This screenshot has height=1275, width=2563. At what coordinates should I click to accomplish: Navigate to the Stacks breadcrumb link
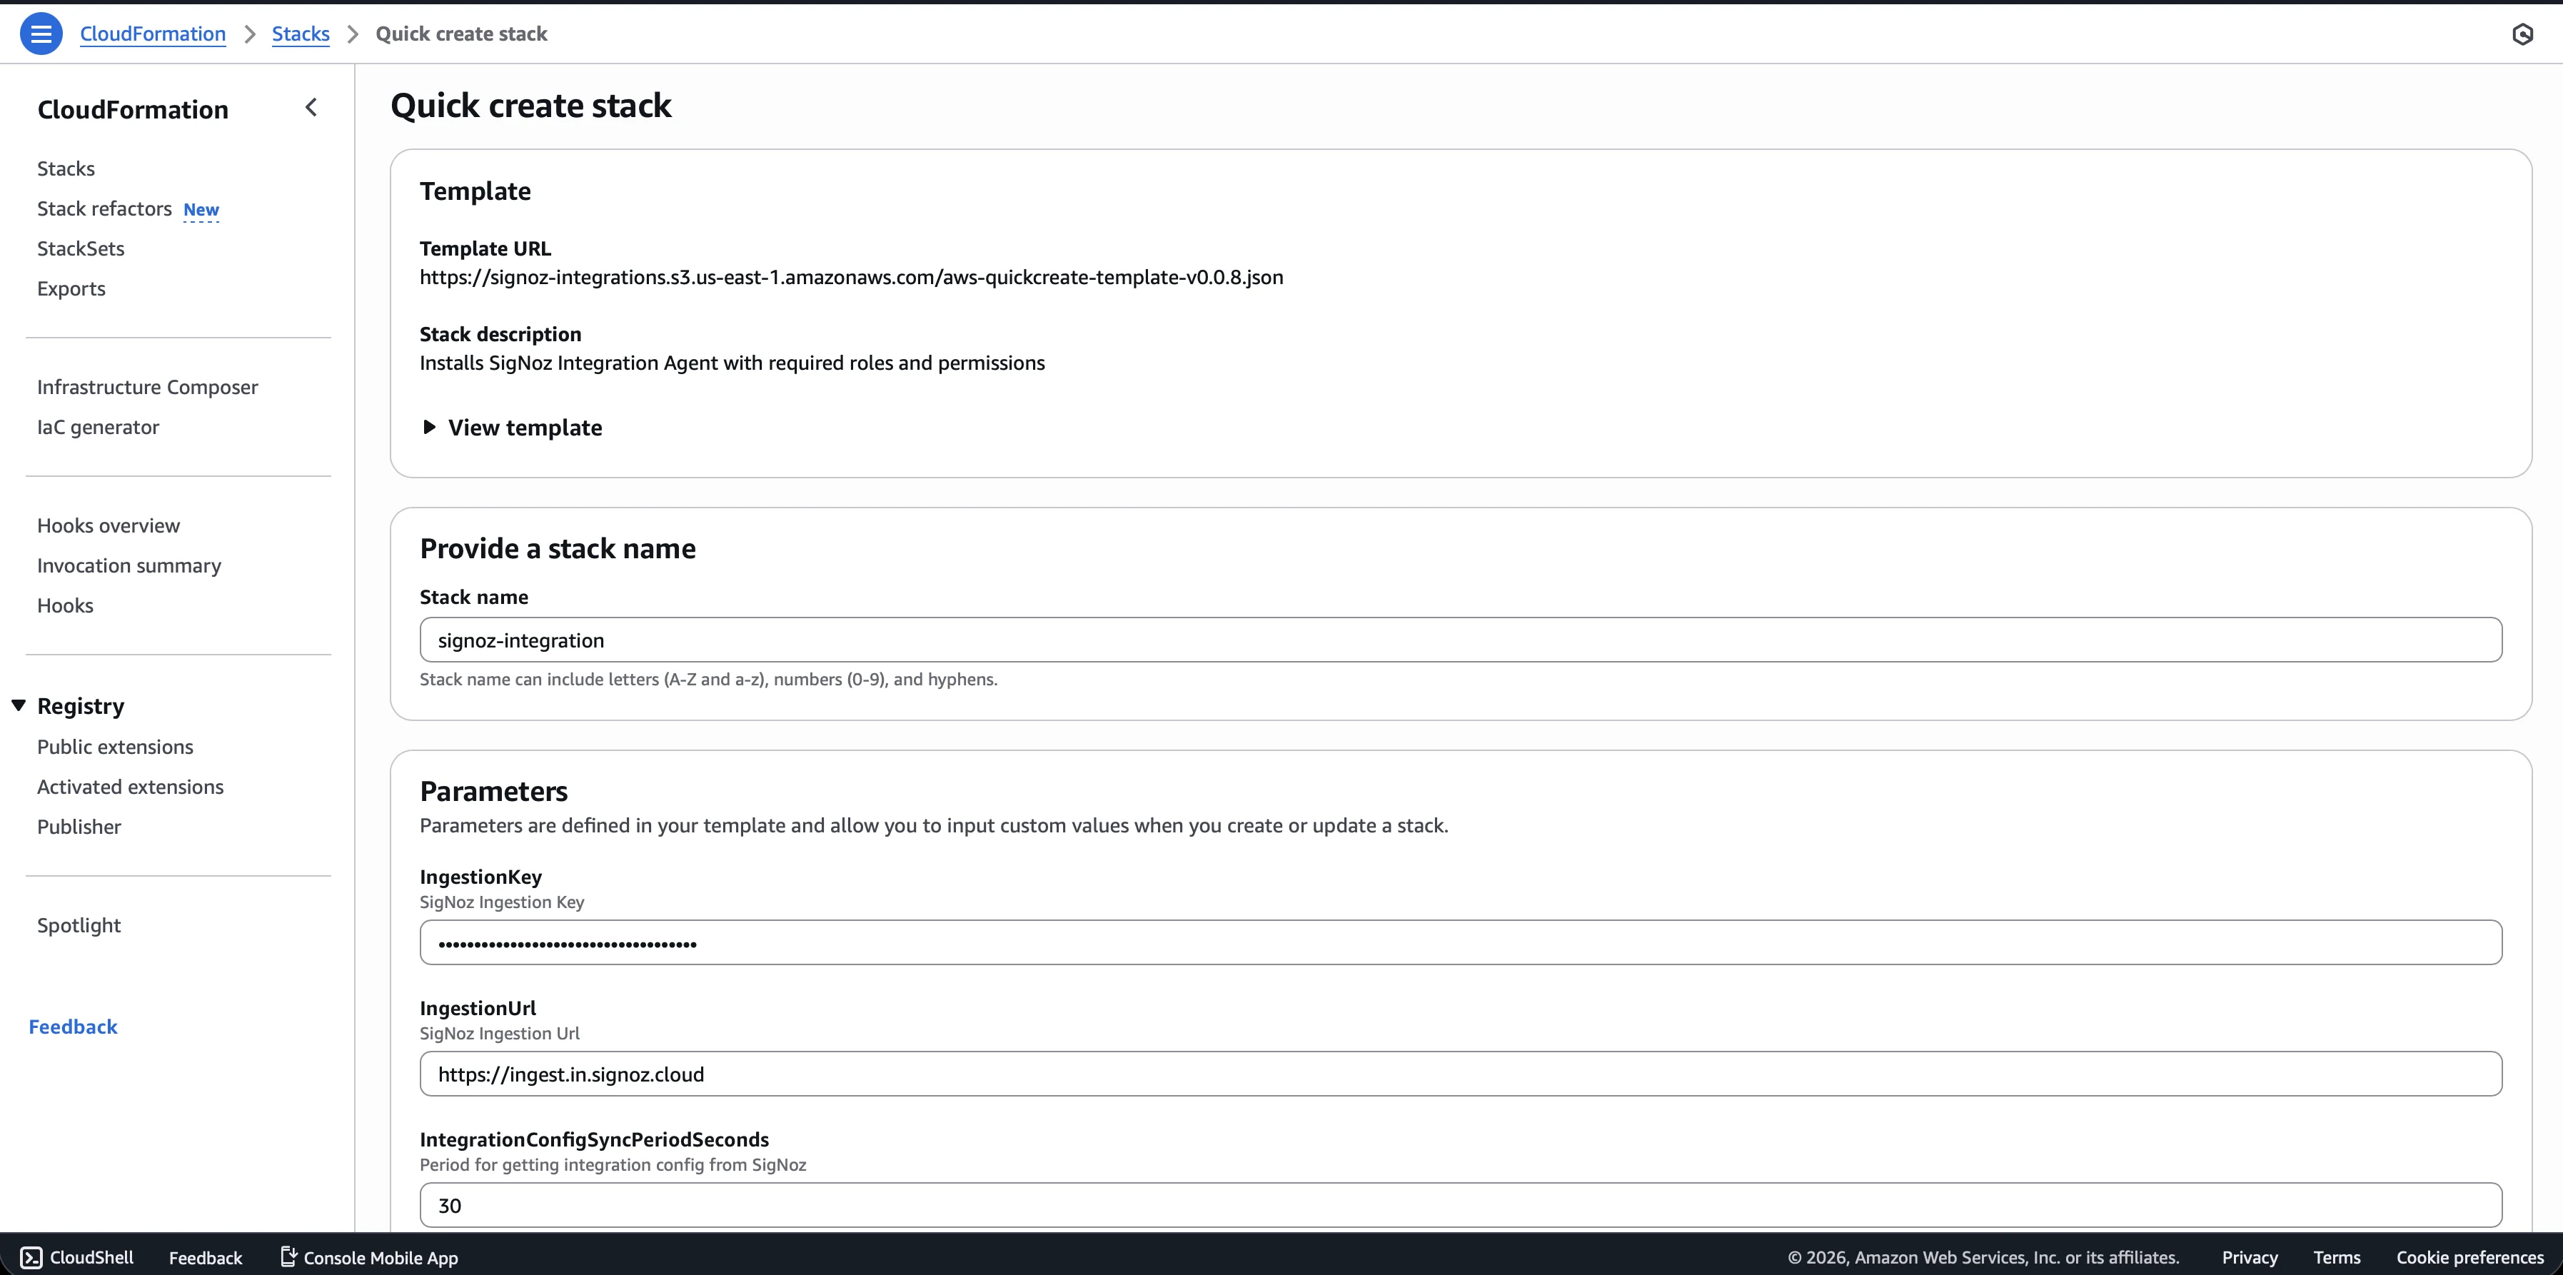pos(301,34)
